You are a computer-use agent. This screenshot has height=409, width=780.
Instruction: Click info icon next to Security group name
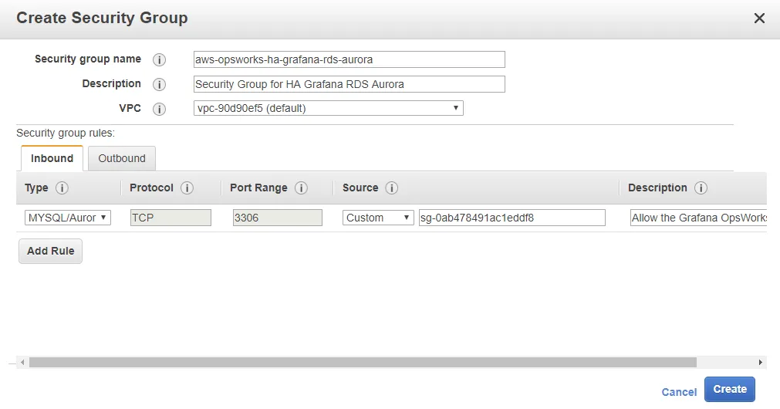160,60
